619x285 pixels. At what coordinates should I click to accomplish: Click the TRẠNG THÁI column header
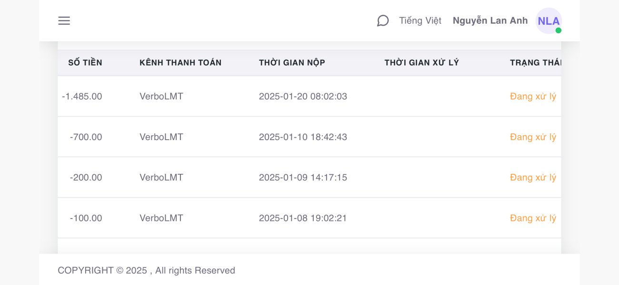pos(536,63)
